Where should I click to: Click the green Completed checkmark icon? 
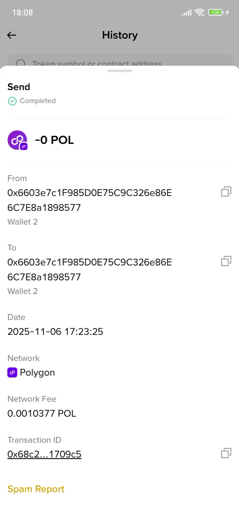click(12, 101)
